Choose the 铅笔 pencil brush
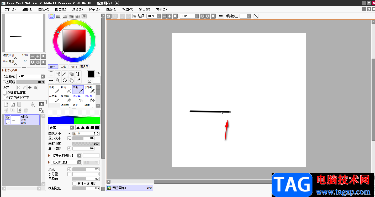The image size is (375, 197). pyautogui.click(x=54, y=89)
